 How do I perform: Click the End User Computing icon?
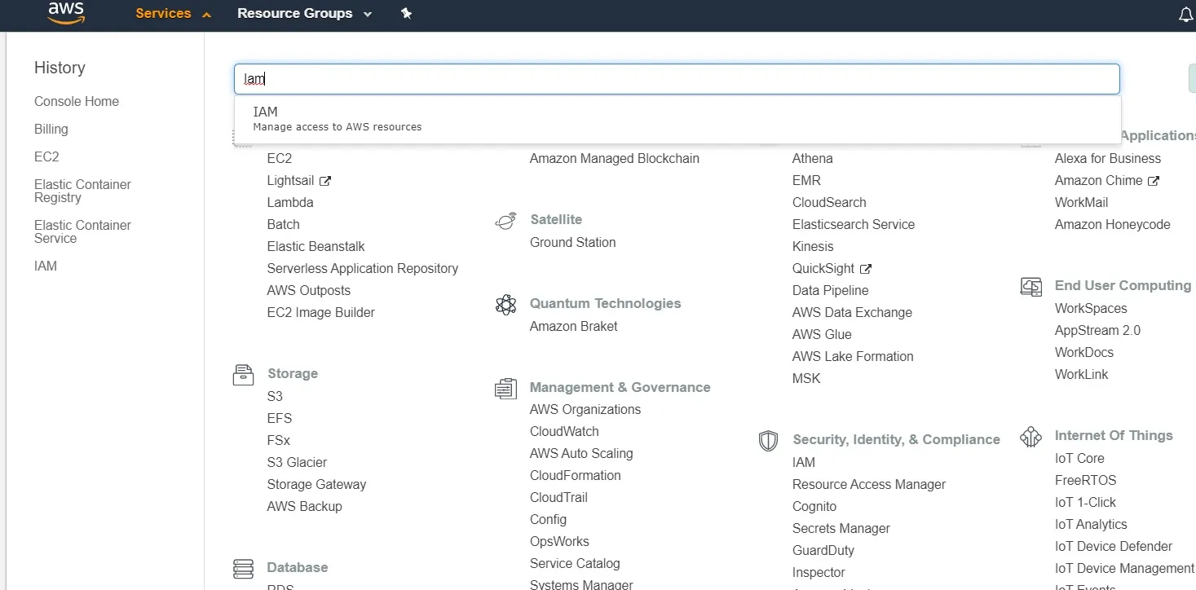pyautogui.click(x=1031, y=287)
